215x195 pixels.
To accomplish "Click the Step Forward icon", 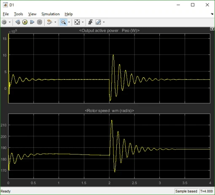I will click(32, 22).
